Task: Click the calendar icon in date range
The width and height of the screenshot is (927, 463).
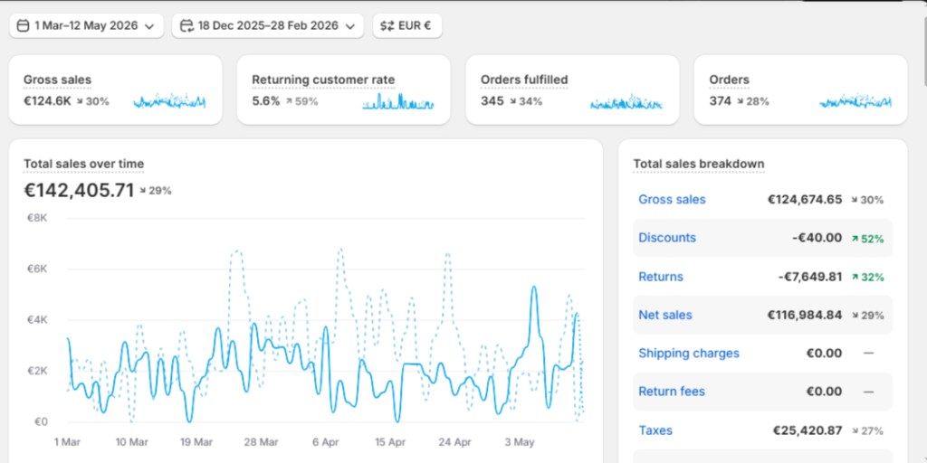Action: [x=23, y=26]
